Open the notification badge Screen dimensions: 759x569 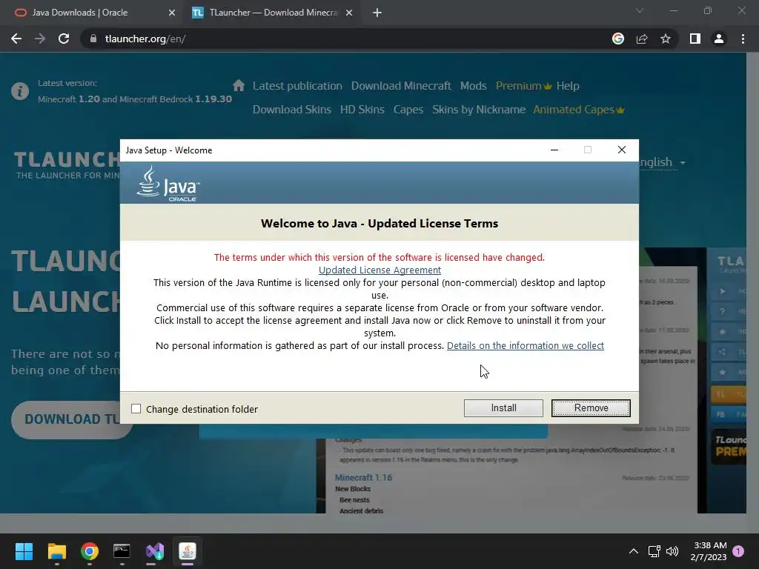tap(738, 551)
